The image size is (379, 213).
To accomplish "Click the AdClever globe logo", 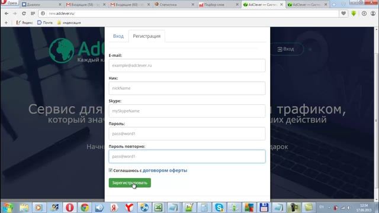I will coord(62,50).
